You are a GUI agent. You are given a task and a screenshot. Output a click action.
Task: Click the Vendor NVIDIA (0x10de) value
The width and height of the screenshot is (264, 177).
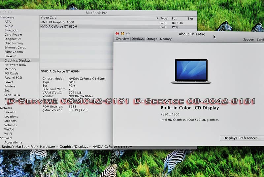81,96
